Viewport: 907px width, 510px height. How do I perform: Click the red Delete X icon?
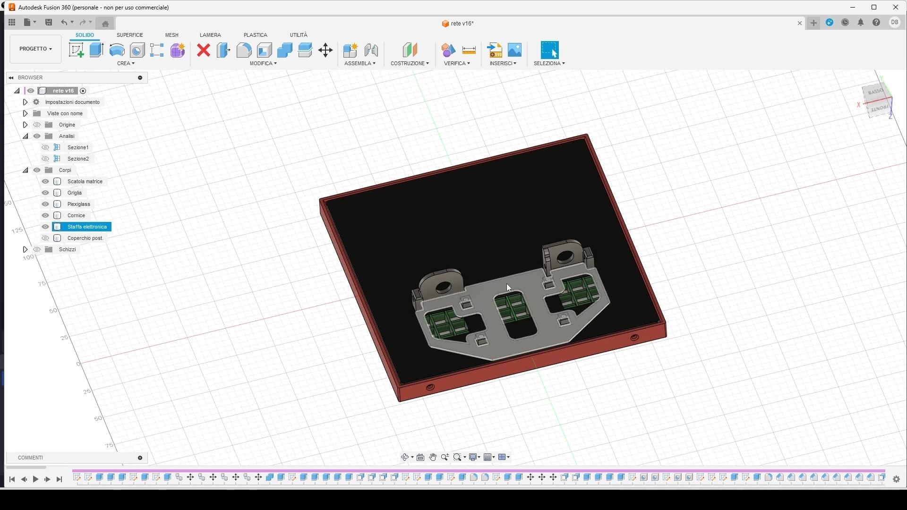(204, 50)
